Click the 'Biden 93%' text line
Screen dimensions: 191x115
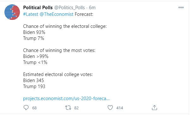click(x=34, y=32)
